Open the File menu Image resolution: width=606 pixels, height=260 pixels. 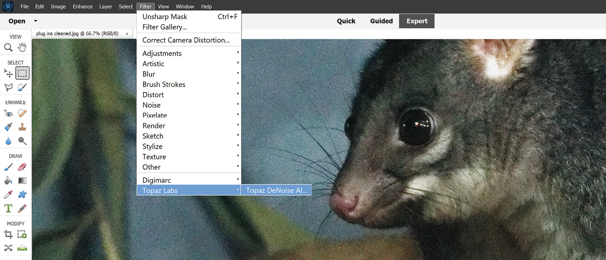(25, 7)
